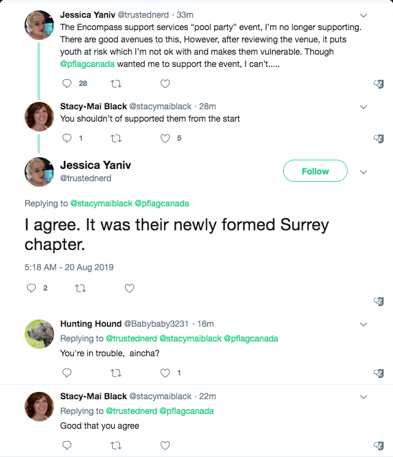Viewport: 393px width, 457px height.
Task: Open the 5:18 AM - 20 Aug 2019 timestamp
Action: (69, 267)
